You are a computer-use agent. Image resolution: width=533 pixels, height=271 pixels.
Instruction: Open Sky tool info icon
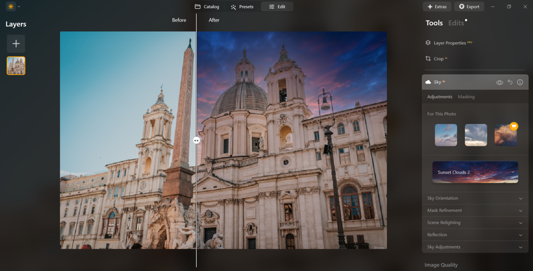[x=520, y=82]
